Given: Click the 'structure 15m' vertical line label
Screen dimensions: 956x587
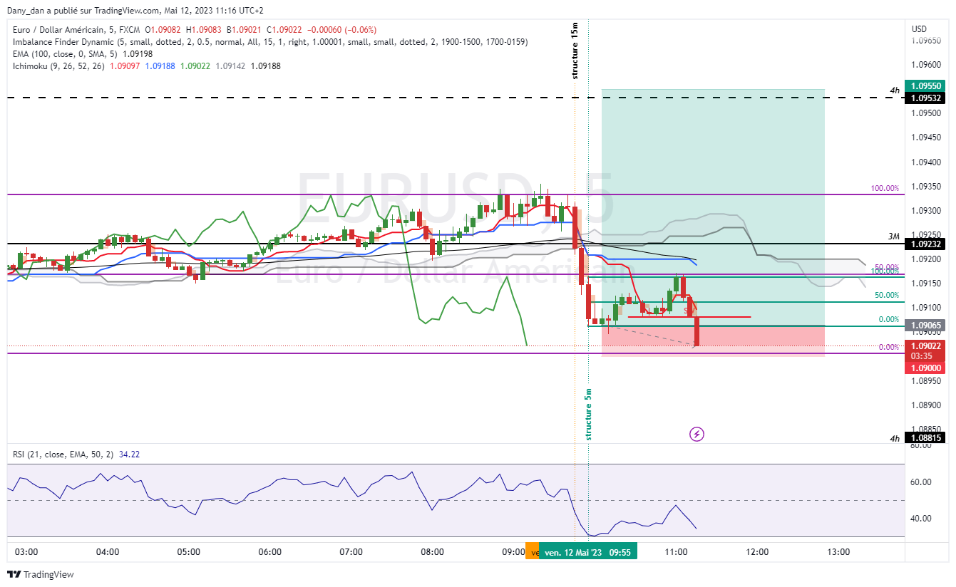Looking at the screenshot, I should click(575, 51).
